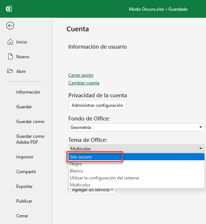
Task: Choose Guardar in the sidebar
Action: click(x=24, y=107)
